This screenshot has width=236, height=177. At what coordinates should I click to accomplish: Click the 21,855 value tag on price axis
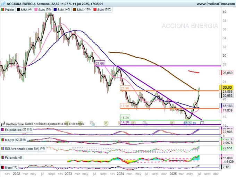(227, 92)
